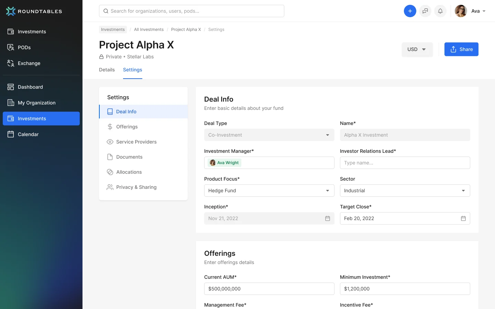Switch to the Details tab

pyautogui.click(x=107, y=70)
